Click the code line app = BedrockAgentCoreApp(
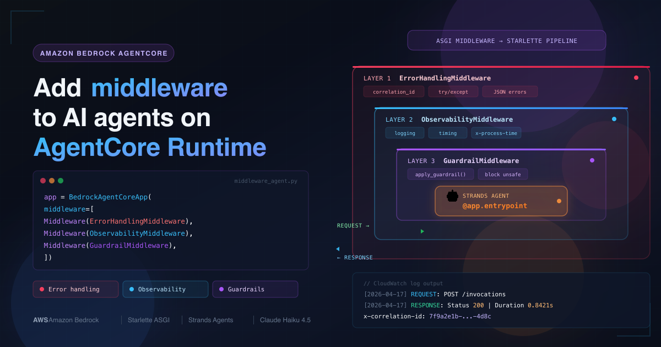The width and height of the screenshot is (661, 347). point(97,197)
